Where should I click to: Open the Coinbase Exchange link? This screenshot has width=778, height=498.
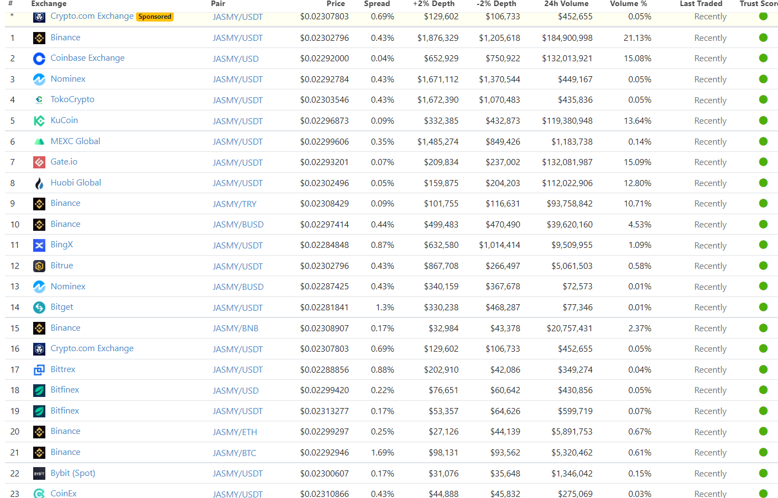[x=87, y=58]
